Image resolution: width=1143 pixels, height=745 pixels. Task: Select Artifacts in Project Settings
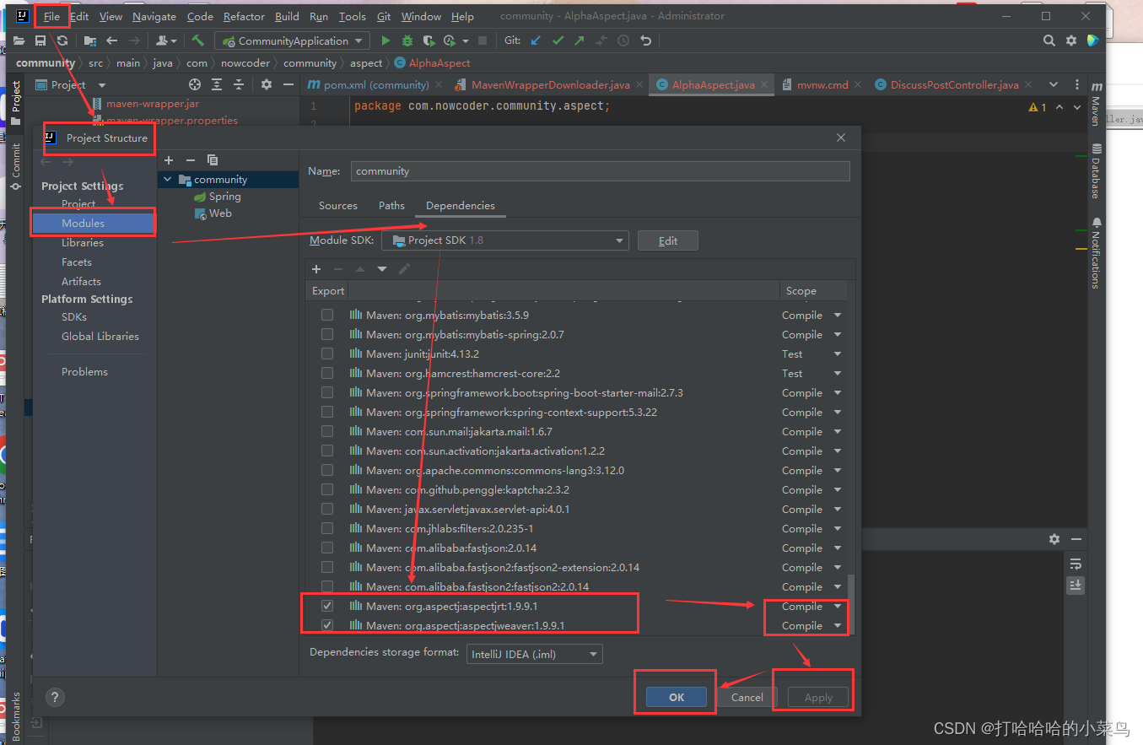click(81, 281)
